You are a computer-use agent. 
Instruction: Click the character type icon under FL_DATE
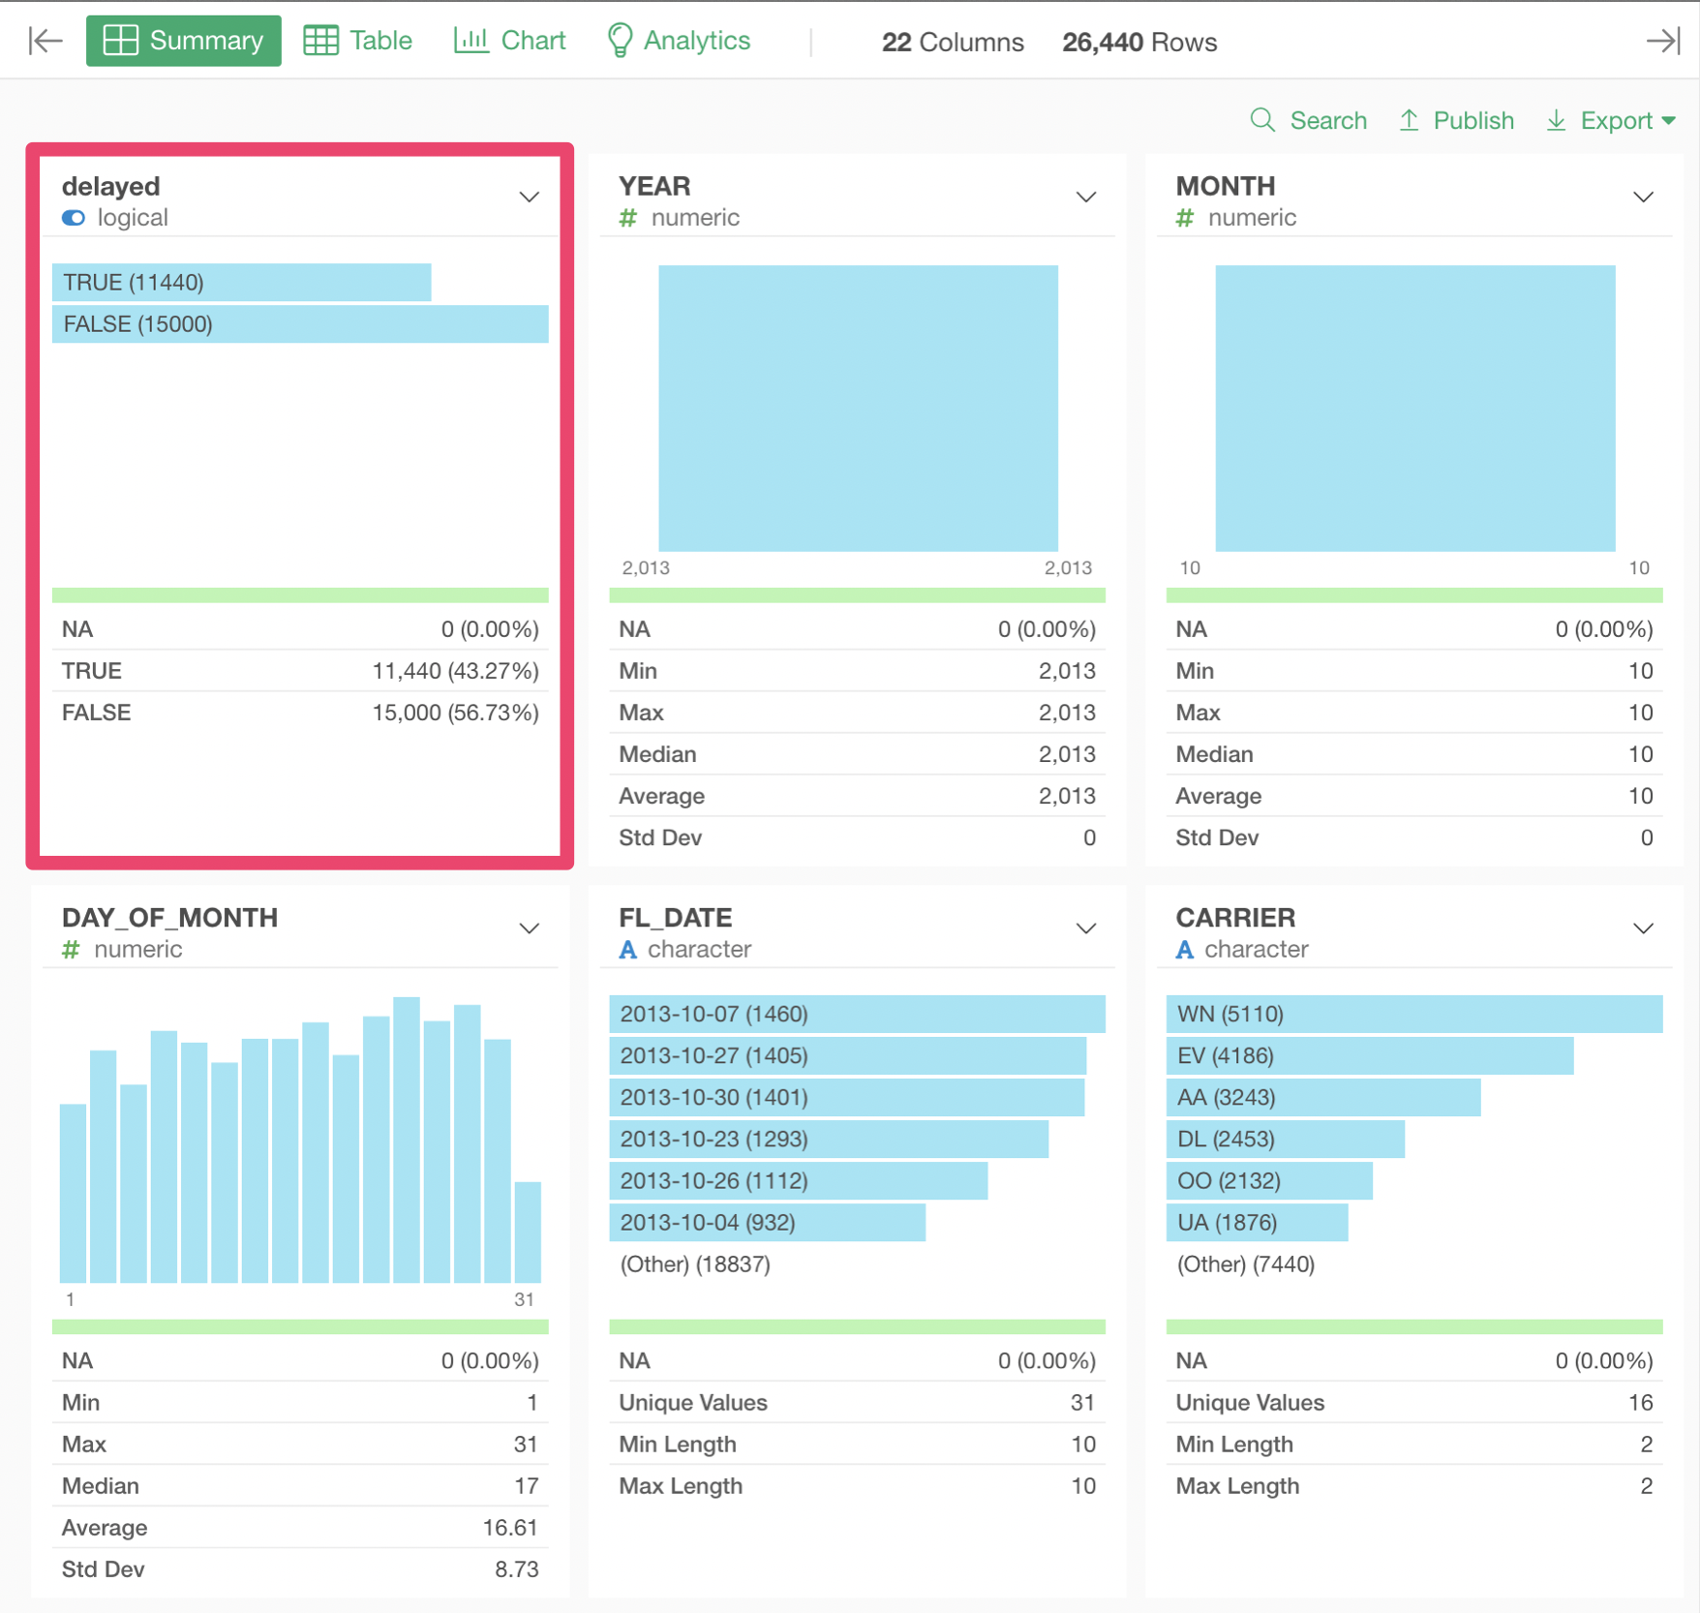[627, 950]
